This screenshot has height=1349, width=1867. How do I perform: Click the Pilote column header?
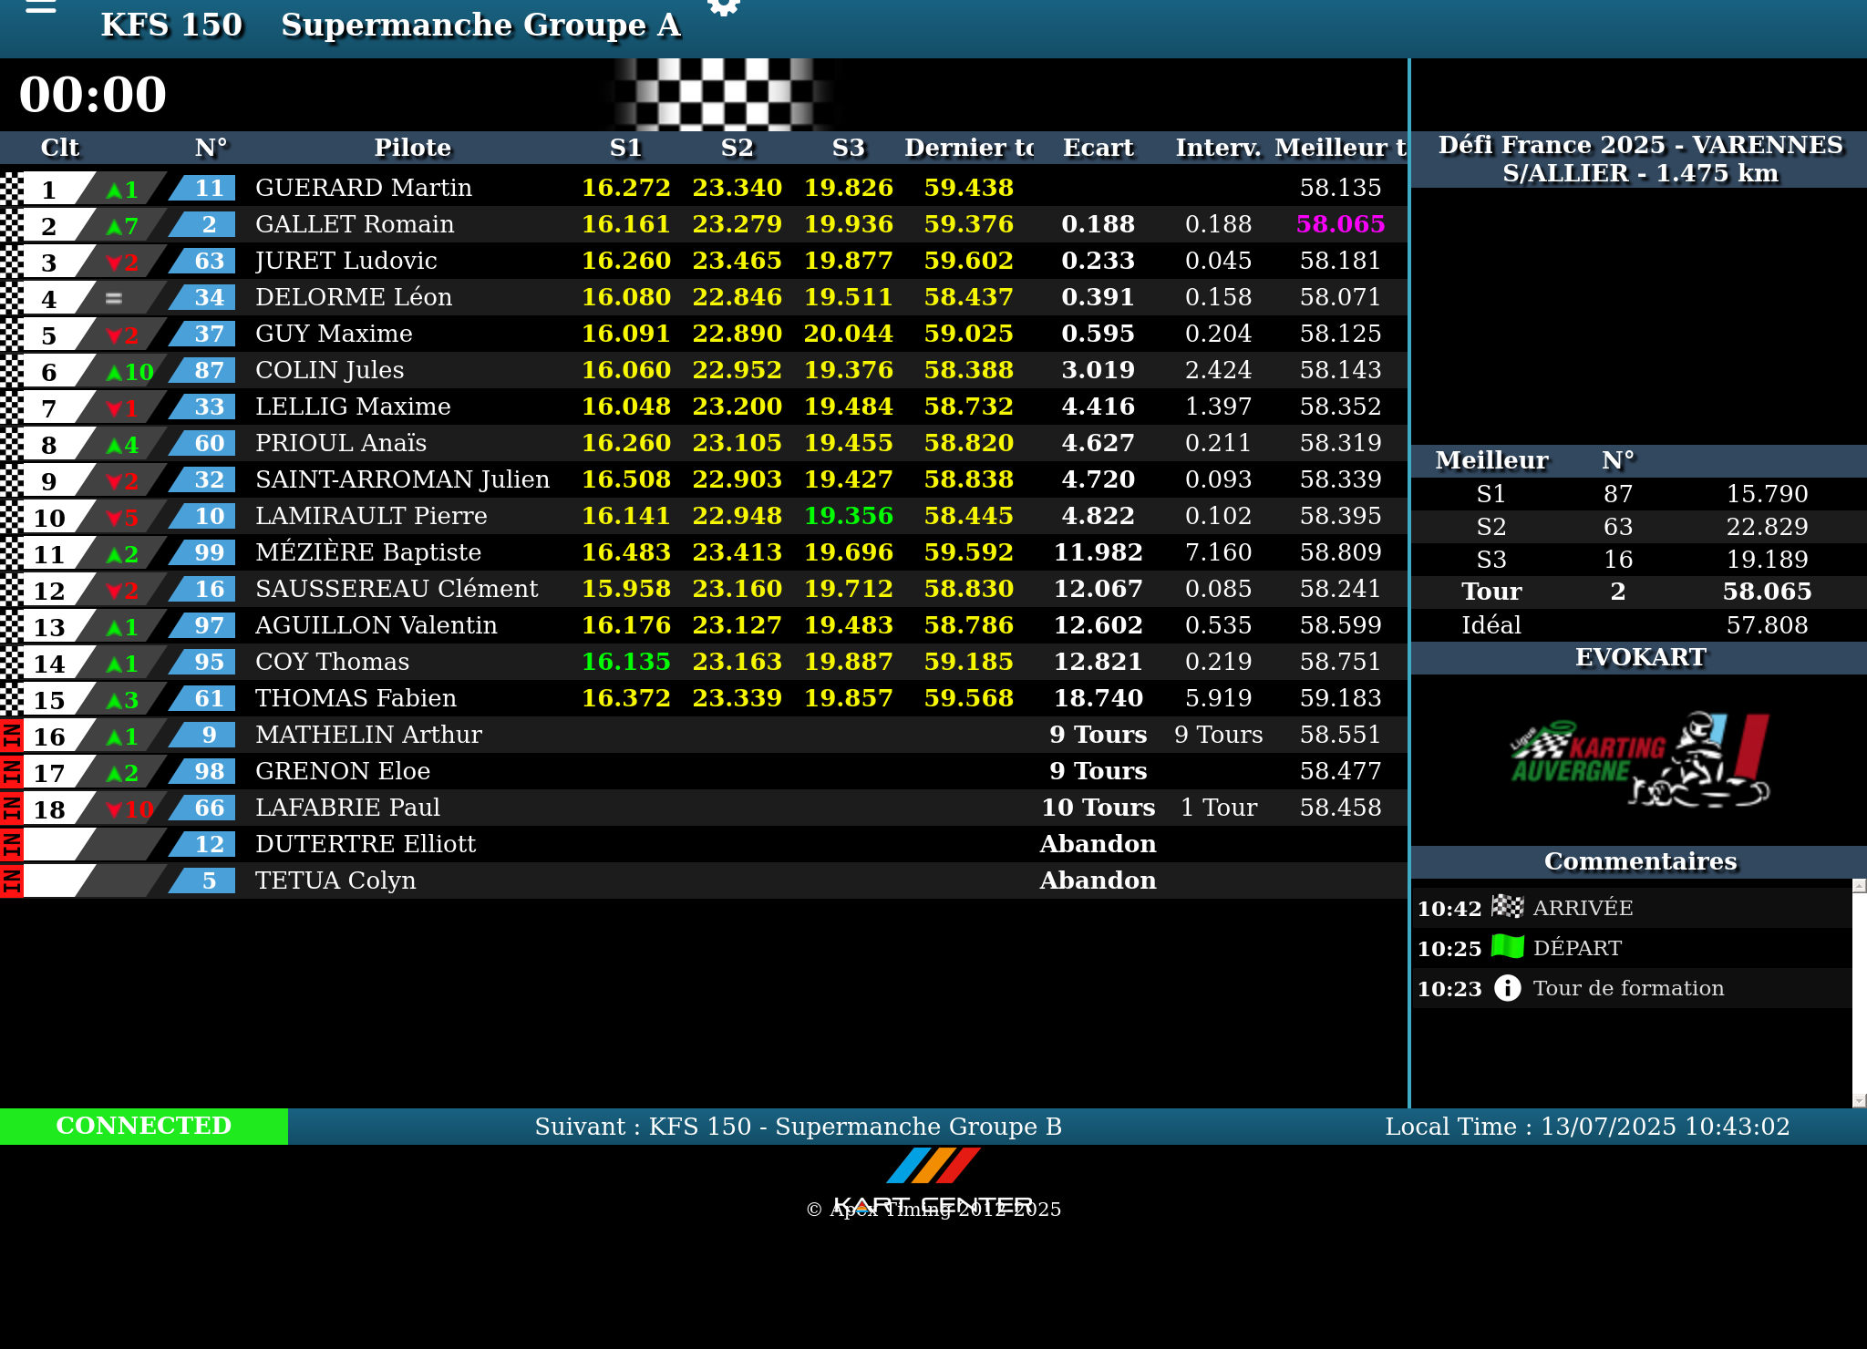(x=412, y=148)
